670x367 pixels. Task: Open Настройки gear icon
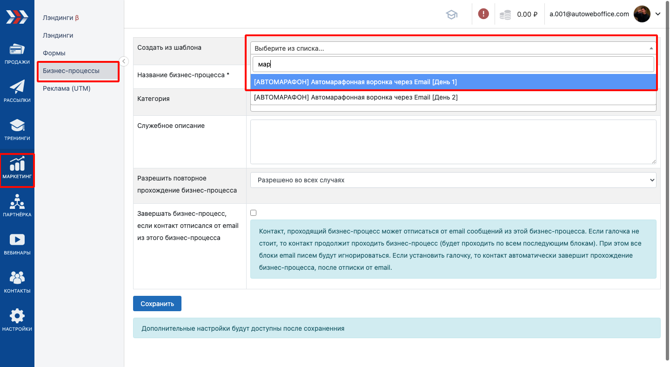(x=17, y=320)
